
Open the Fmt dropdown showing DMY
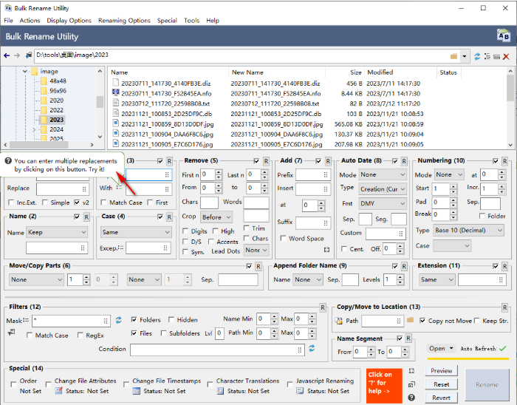pyautogui.click(x=383, y=203)
